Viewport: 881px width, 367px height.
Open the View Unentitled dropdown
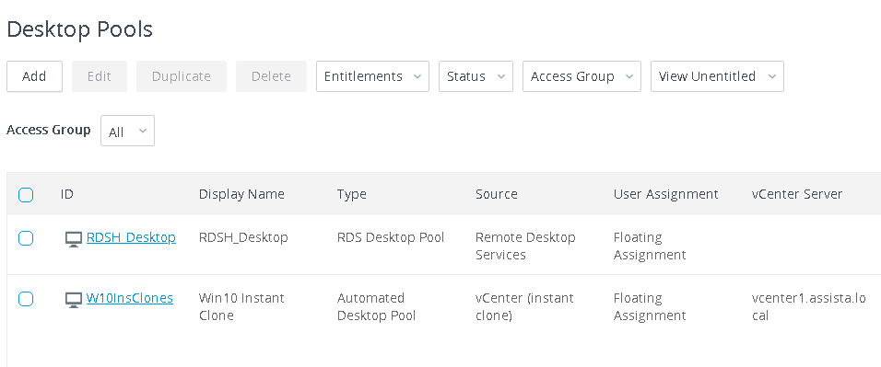click(717, 76)
